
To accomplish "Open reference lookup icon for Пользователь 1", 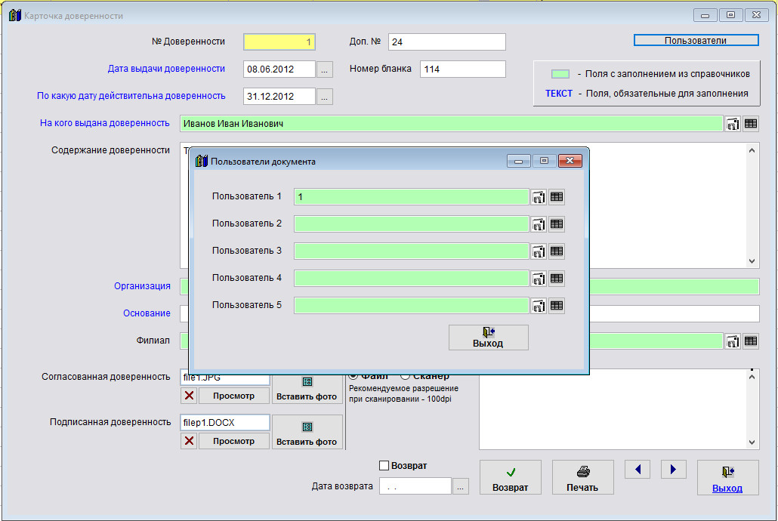I will pos(539,197).
